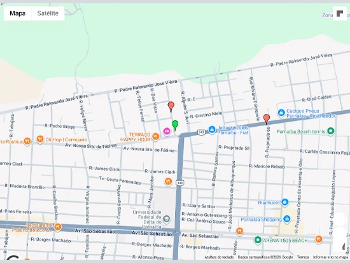Open Terraço Happy Hour restaurant icon
The image size is (350, 263).
[156, 136]
